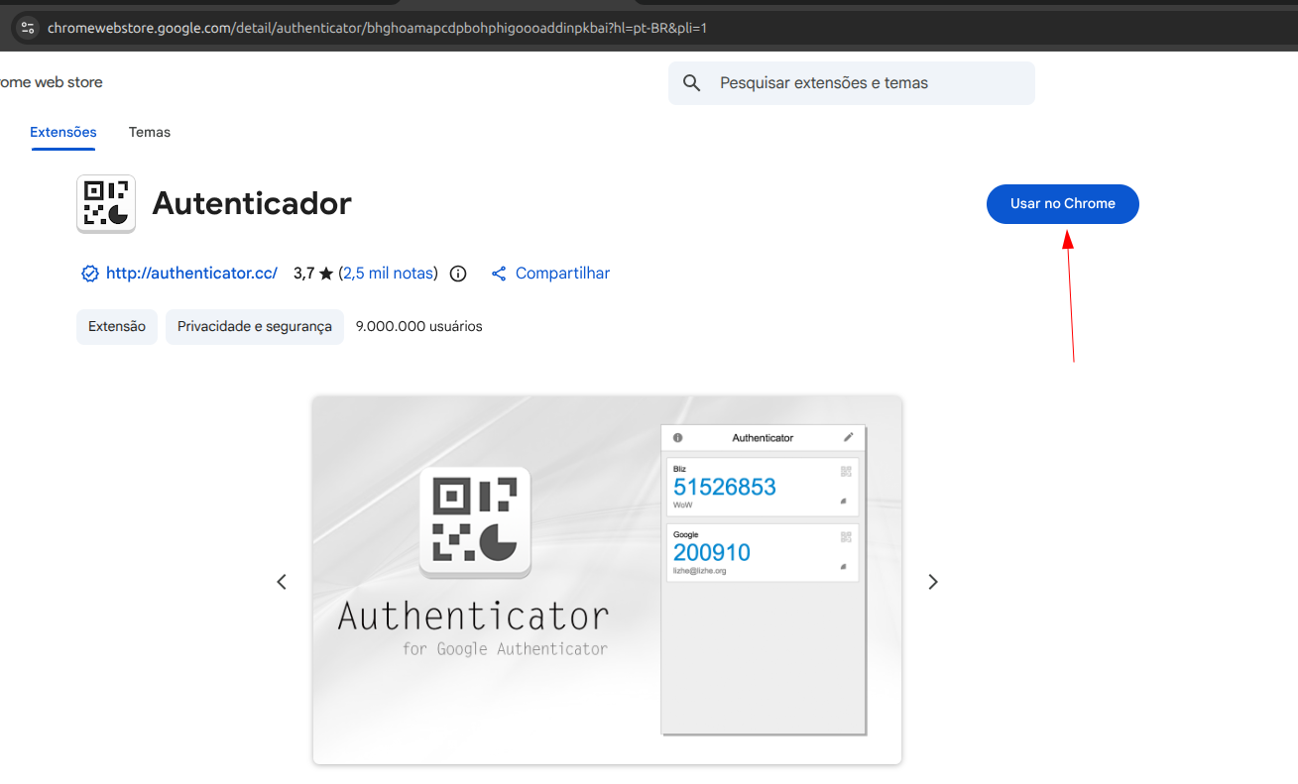Click the Authenticator promo screenshot image
Screen dimensions: 1298x784
click(x=607, y=580)
